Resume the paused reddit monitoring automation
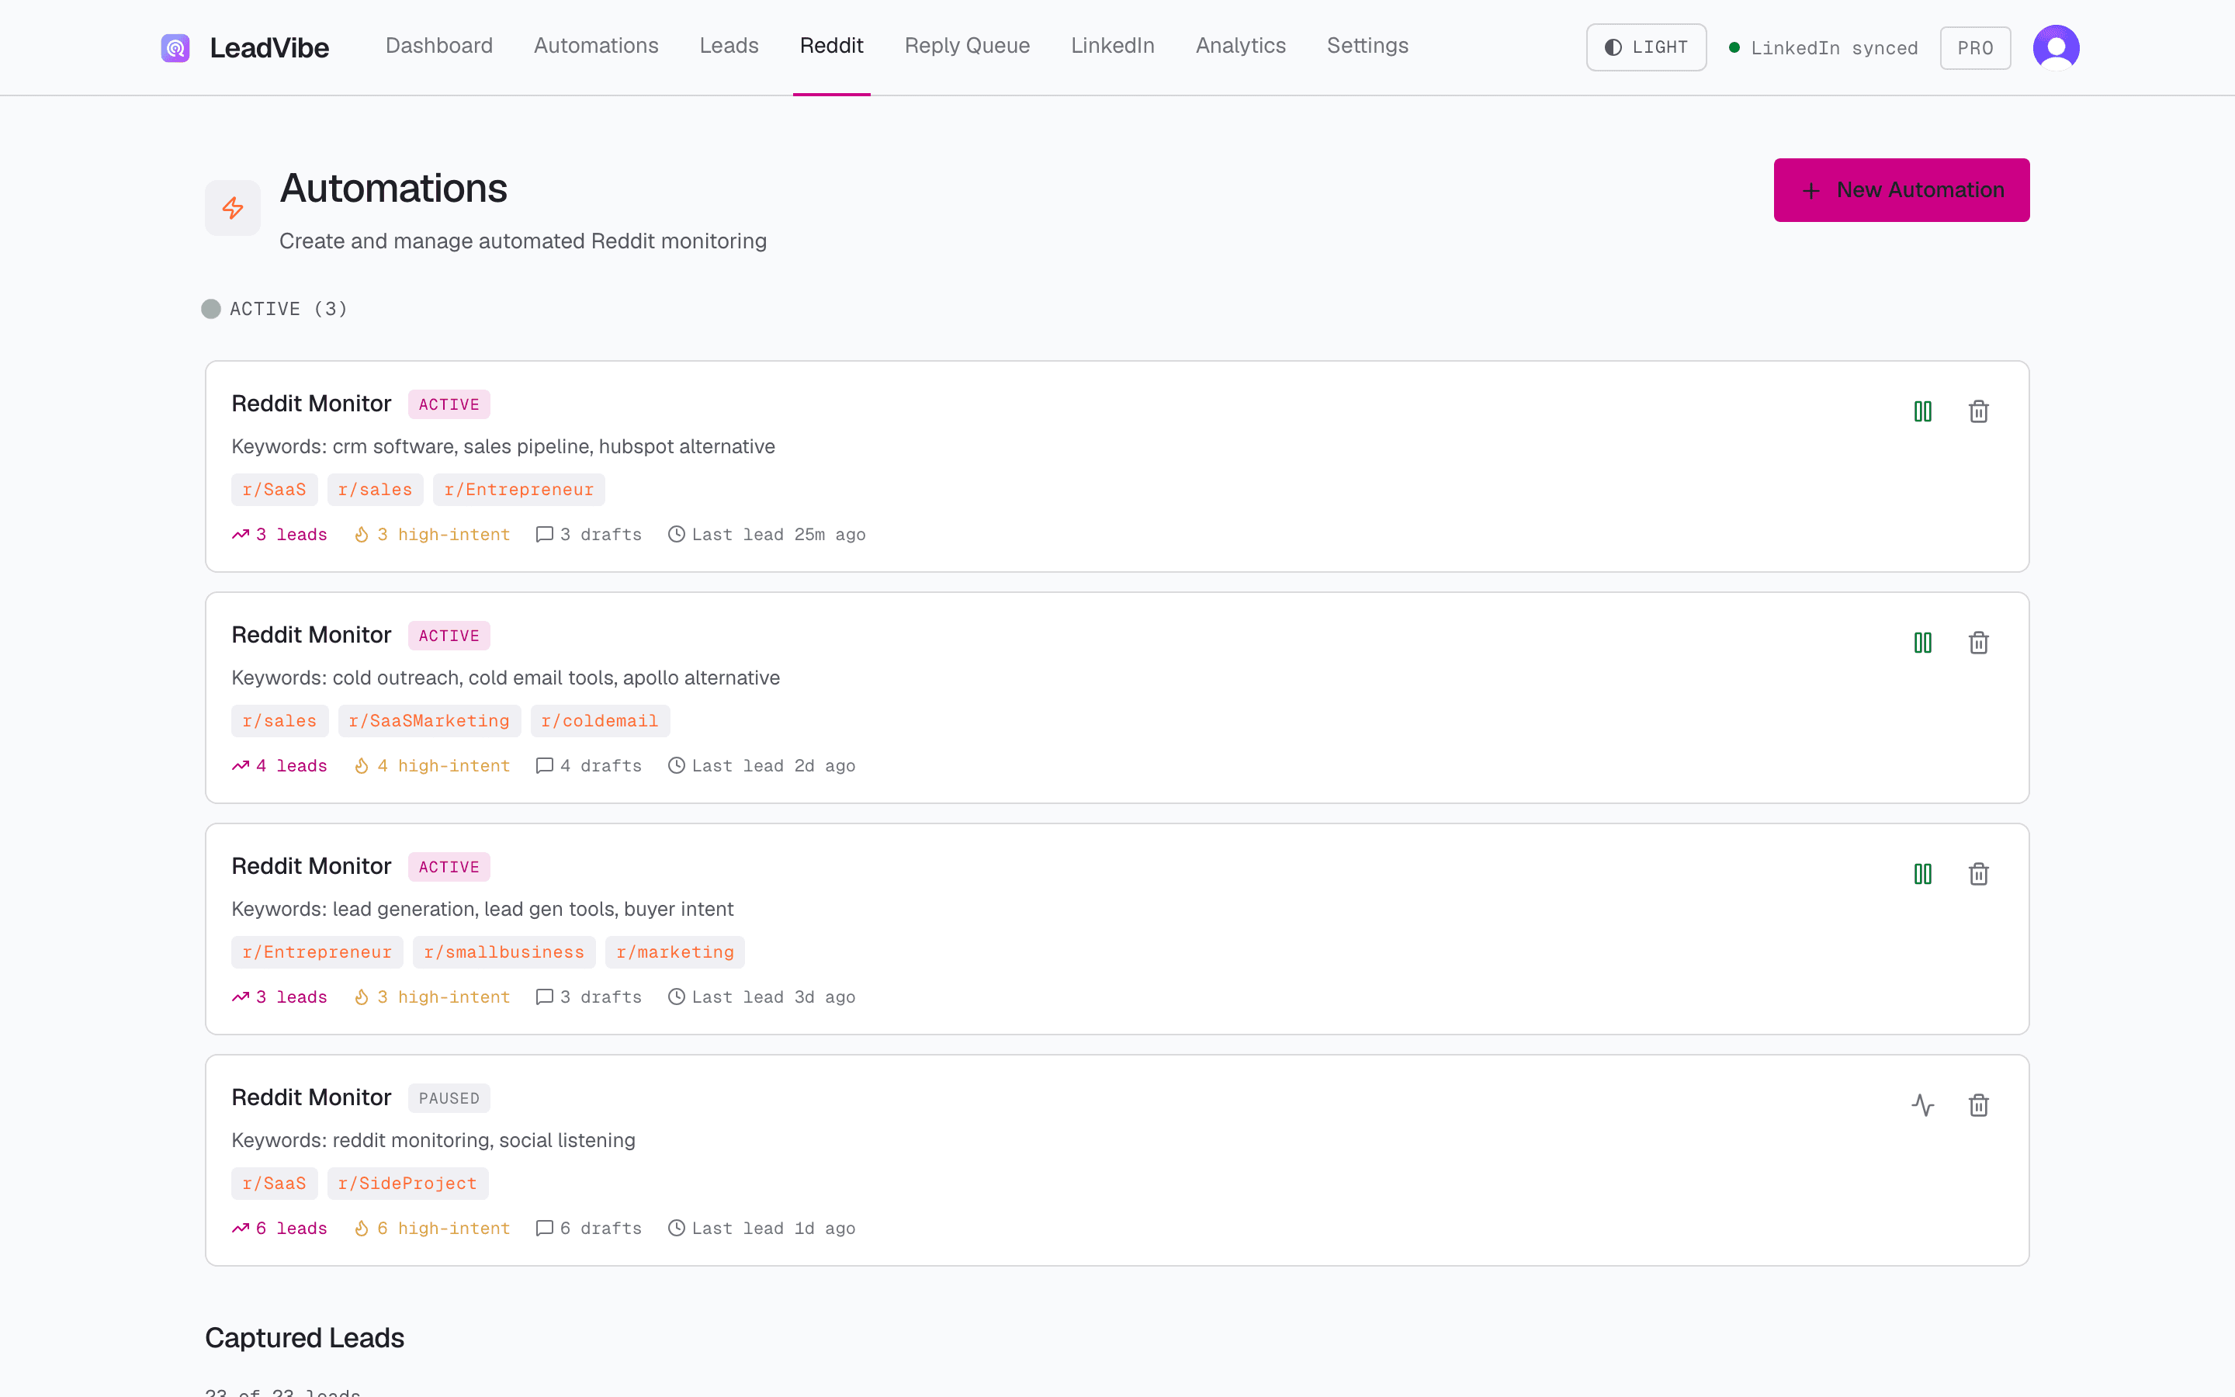Viewport: 2235px width, 1397px height. pos(1923,1105)
